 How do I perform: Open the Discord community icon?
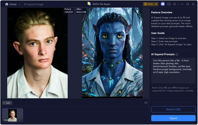[x=163, y=4]
